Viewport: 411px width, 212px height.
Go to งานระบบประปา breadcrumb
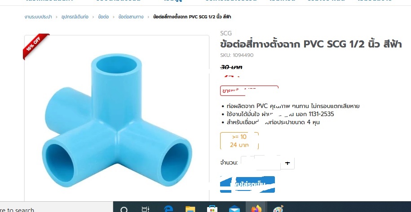click(x=38, y=17)
